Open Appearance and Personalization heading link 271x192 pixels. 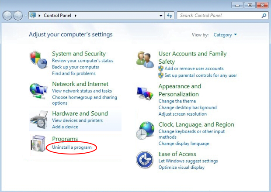[180, 90]
